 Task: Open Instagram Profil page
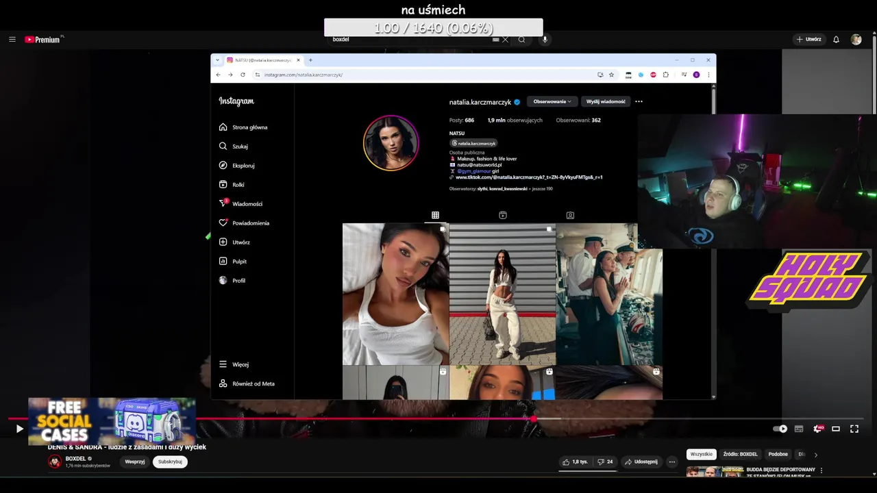(232, 281)
